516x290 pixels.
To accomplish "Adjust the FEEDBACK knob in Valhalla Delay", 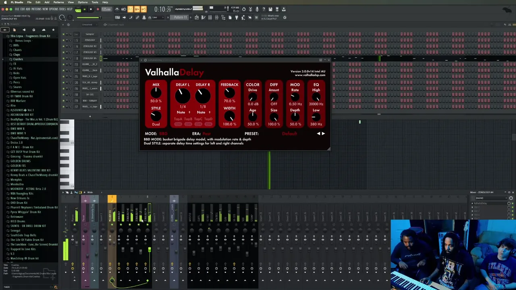I will click(229, 93).
